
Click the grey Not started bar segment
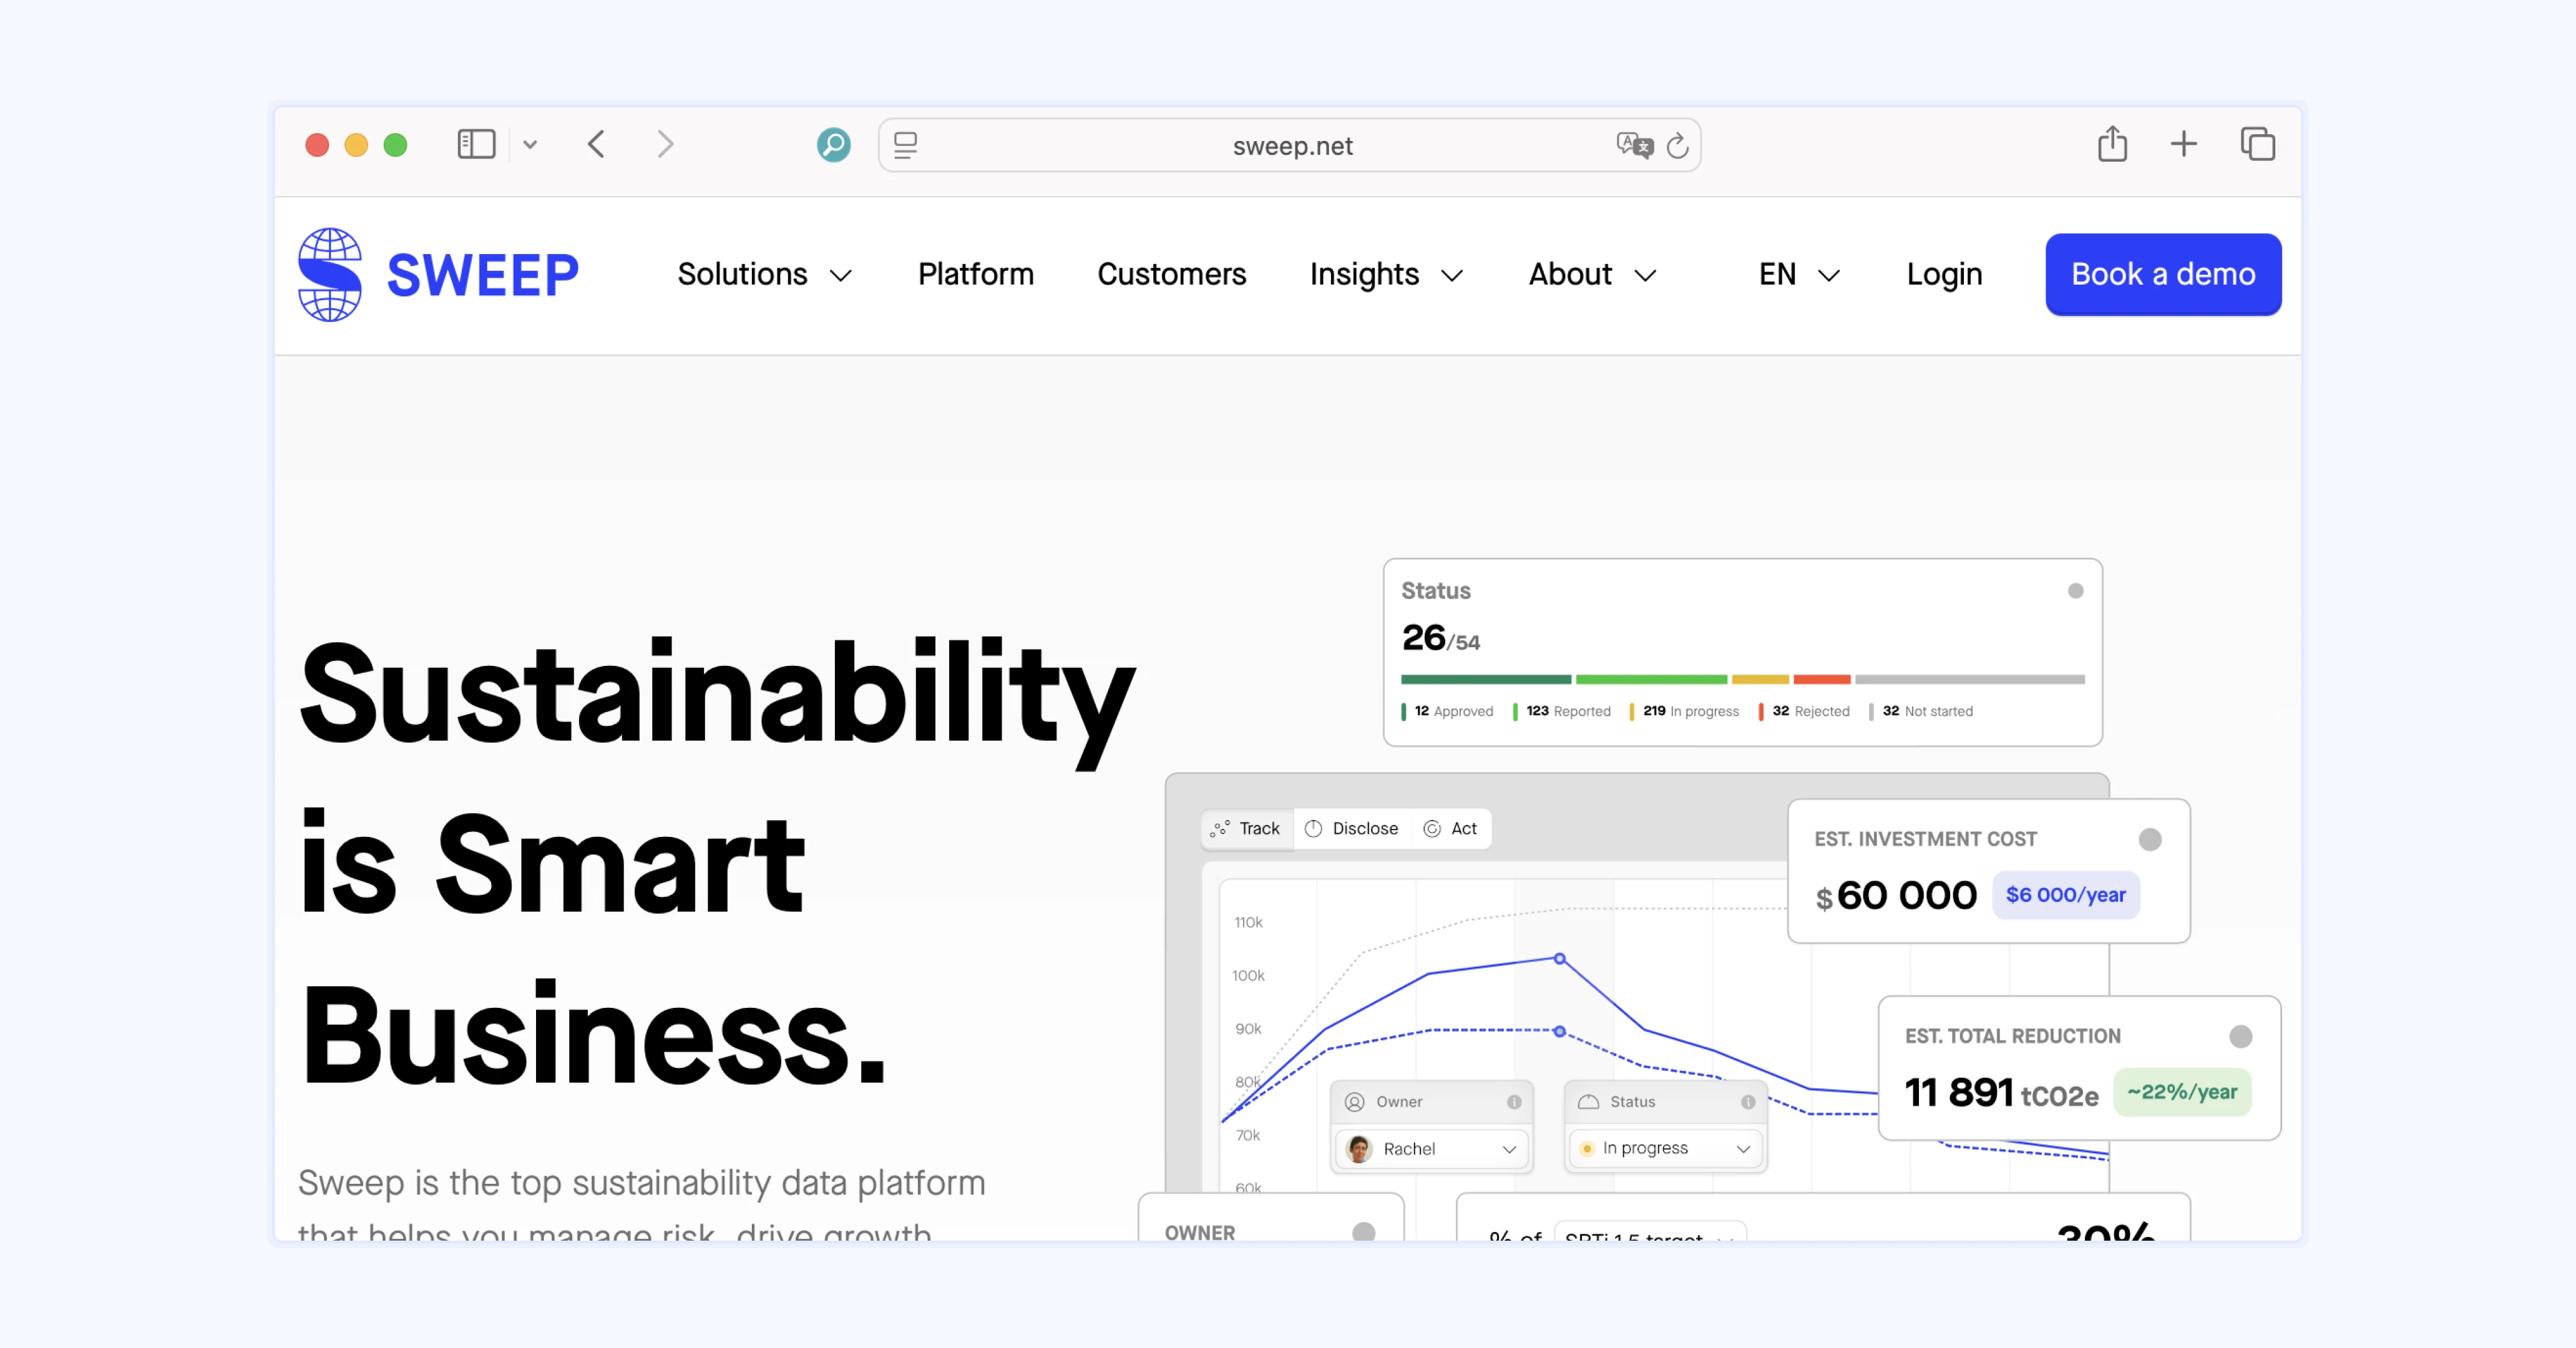tap(1970, 679)
